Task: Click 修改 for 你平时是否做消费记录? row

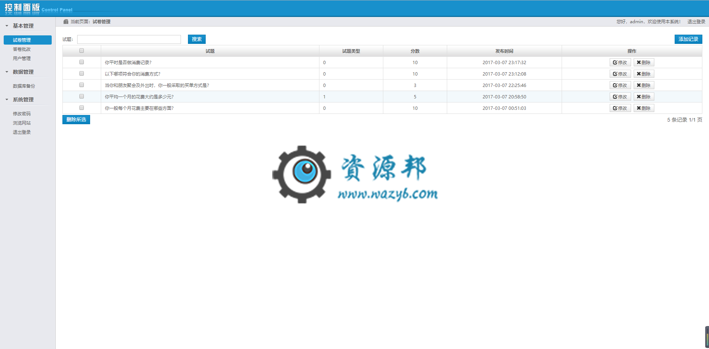Action: pos(620,63)
